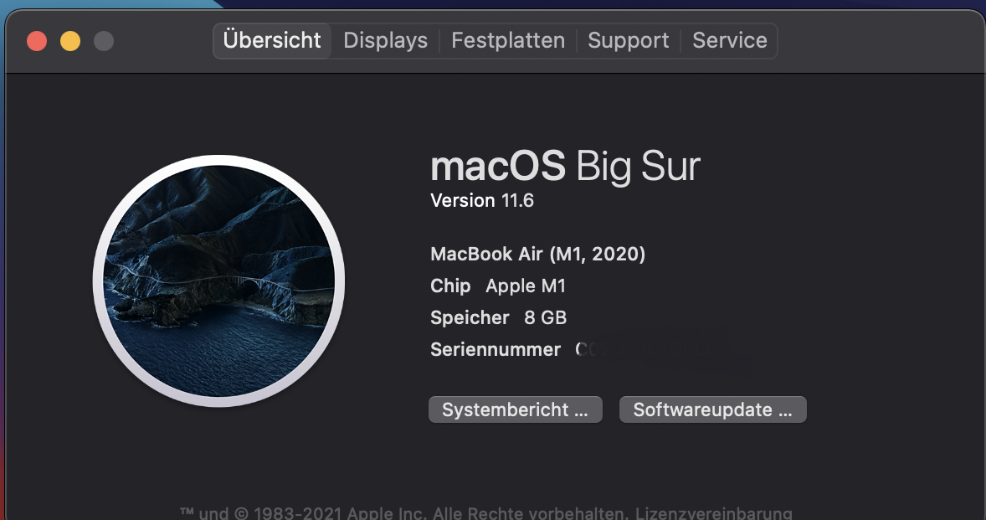The height and width of the screenshot is (520, 986).
Task: Click the macOS Big Sur heading
Action: tap(565, 167)
